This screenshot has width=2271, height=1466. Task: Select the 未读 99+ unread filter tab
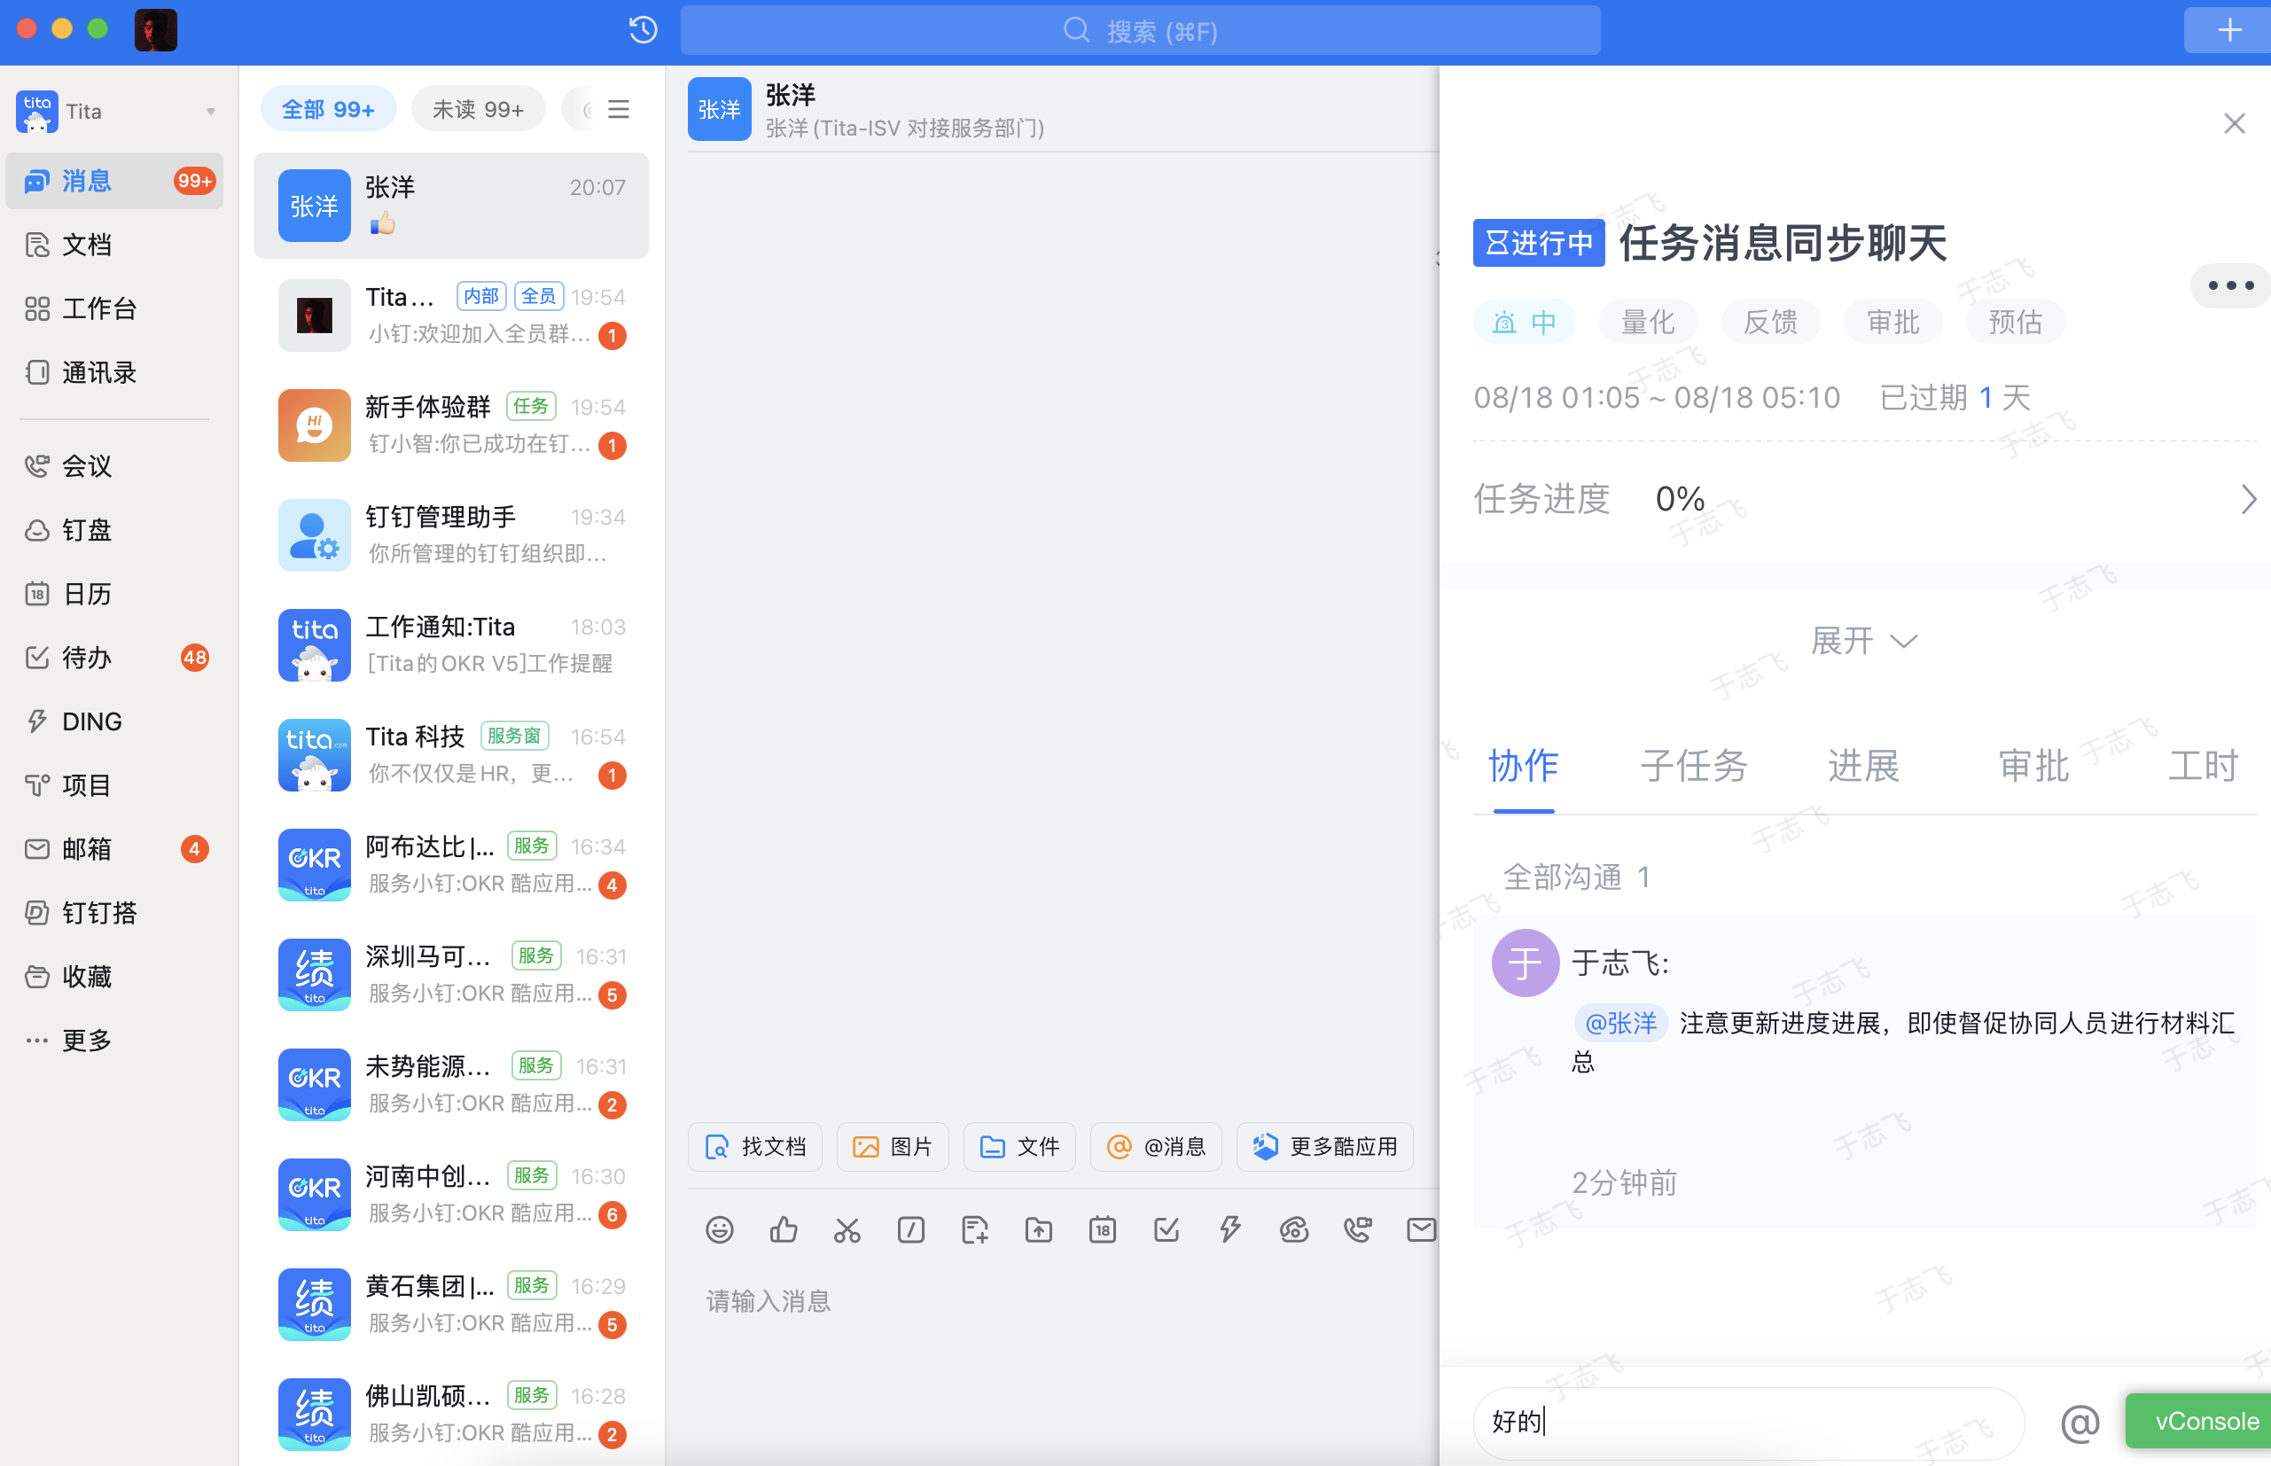click(478, 110)
